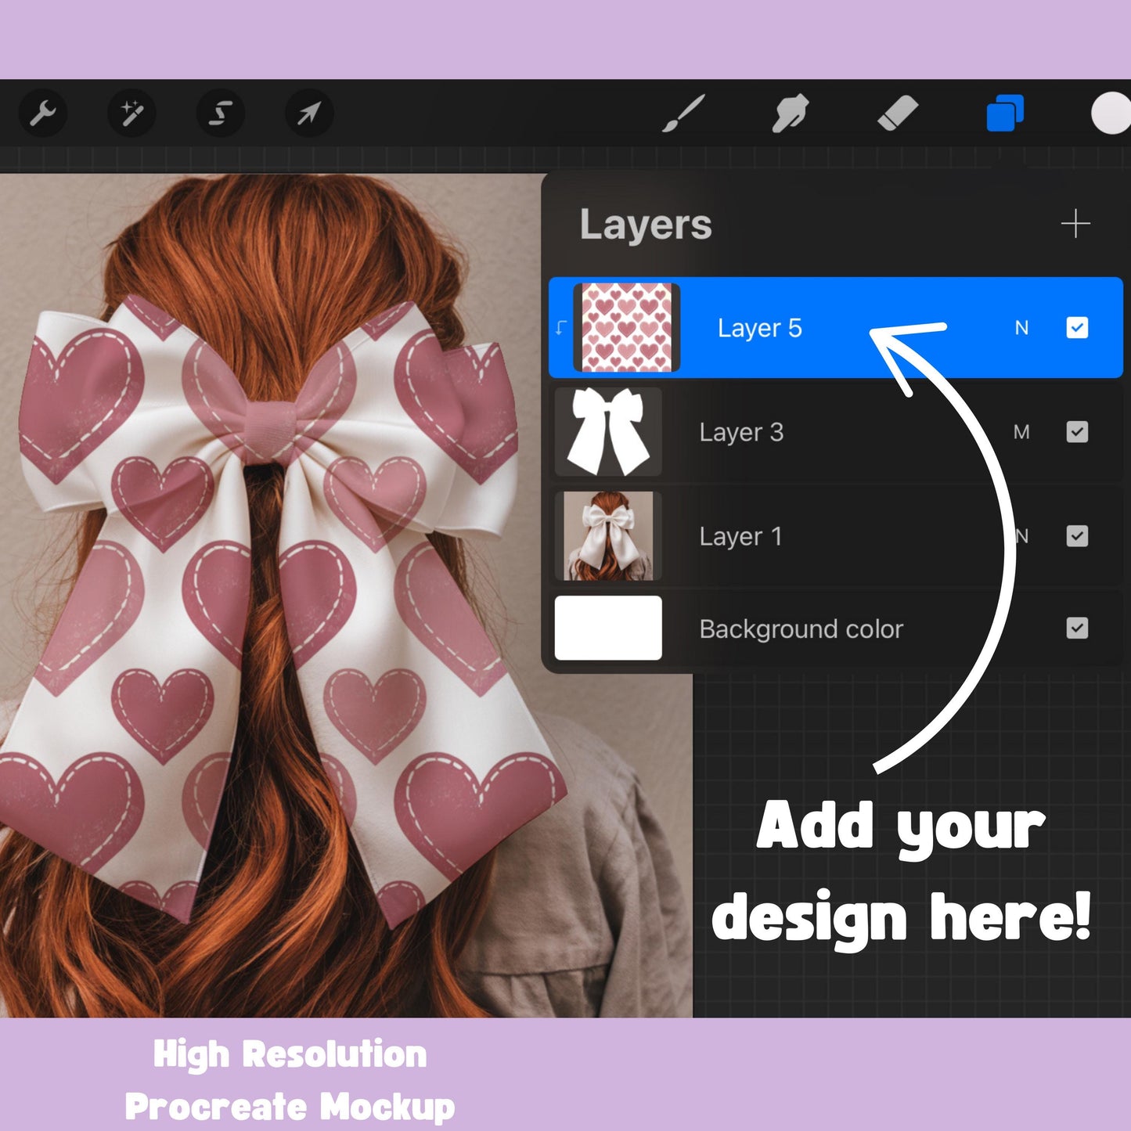
Task: Open the Actions wrench menu
Action: [x=43, y=113]
